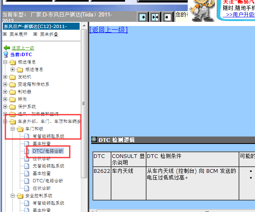Click 菜单展开 to expand the menu
This screenshot has width=255, height=212.
click(x=19, y=34)
